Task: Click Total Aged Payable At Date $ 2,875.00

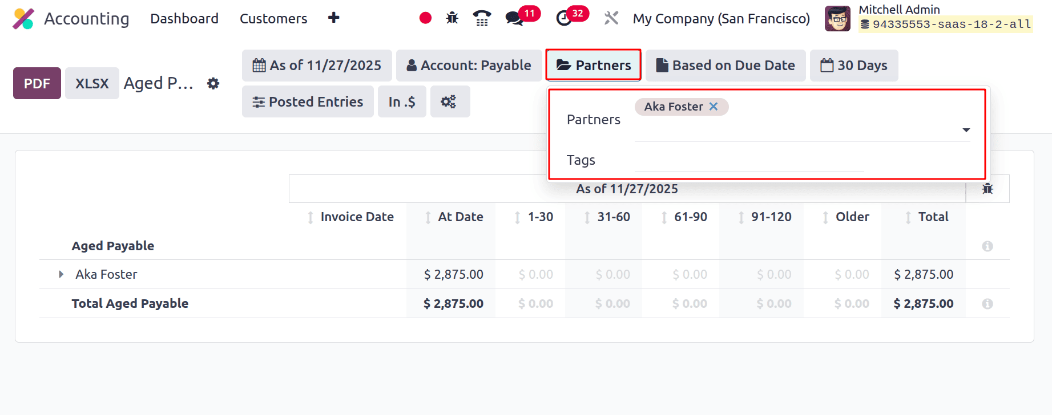Action: coord(454,303)
